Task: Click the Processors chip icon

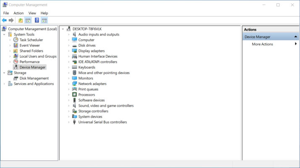Action: [74, 94]
